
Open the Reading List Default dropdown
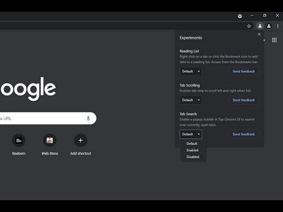(x=190, y=71)
